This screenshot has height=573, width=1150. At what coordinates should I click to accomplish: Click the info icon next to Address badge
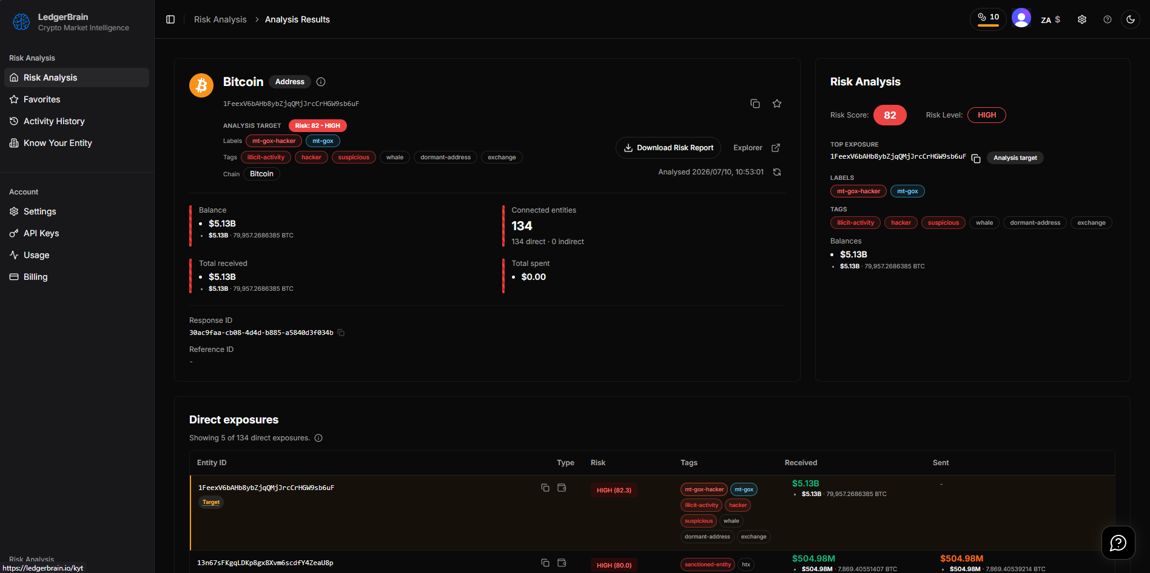321,82
